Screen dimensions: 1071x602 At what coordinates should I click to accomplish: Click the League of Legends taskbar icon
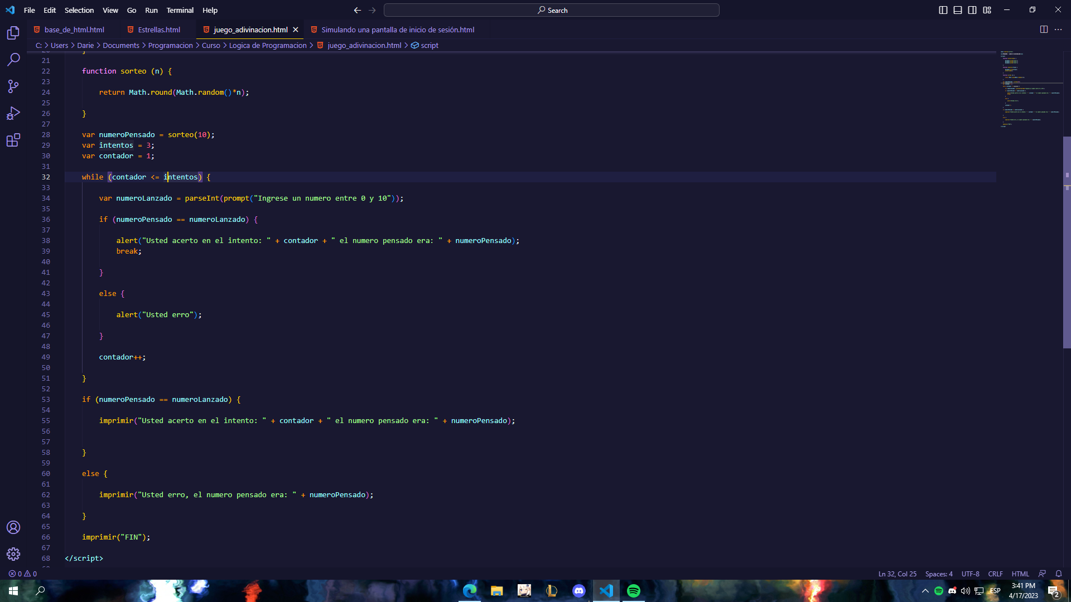pyautogui.click(x=552, y=590)
